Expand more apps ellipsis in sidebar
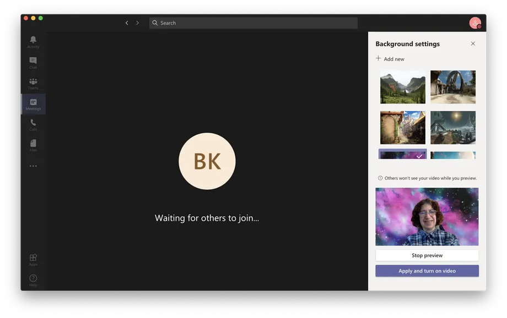This screenshot has height=318, width=507. (x=33, y=166)
